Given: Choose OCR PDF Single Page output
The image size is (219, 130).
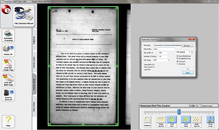Looking at the screenshot, I should point(8,65).
